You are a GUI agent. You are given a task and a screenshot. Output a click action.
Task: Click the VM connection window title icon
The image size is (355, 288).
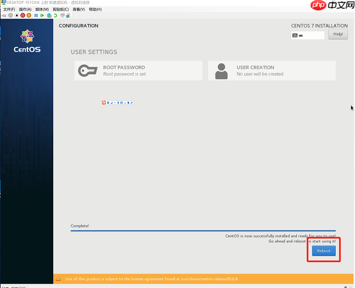(x=3, y=3)
